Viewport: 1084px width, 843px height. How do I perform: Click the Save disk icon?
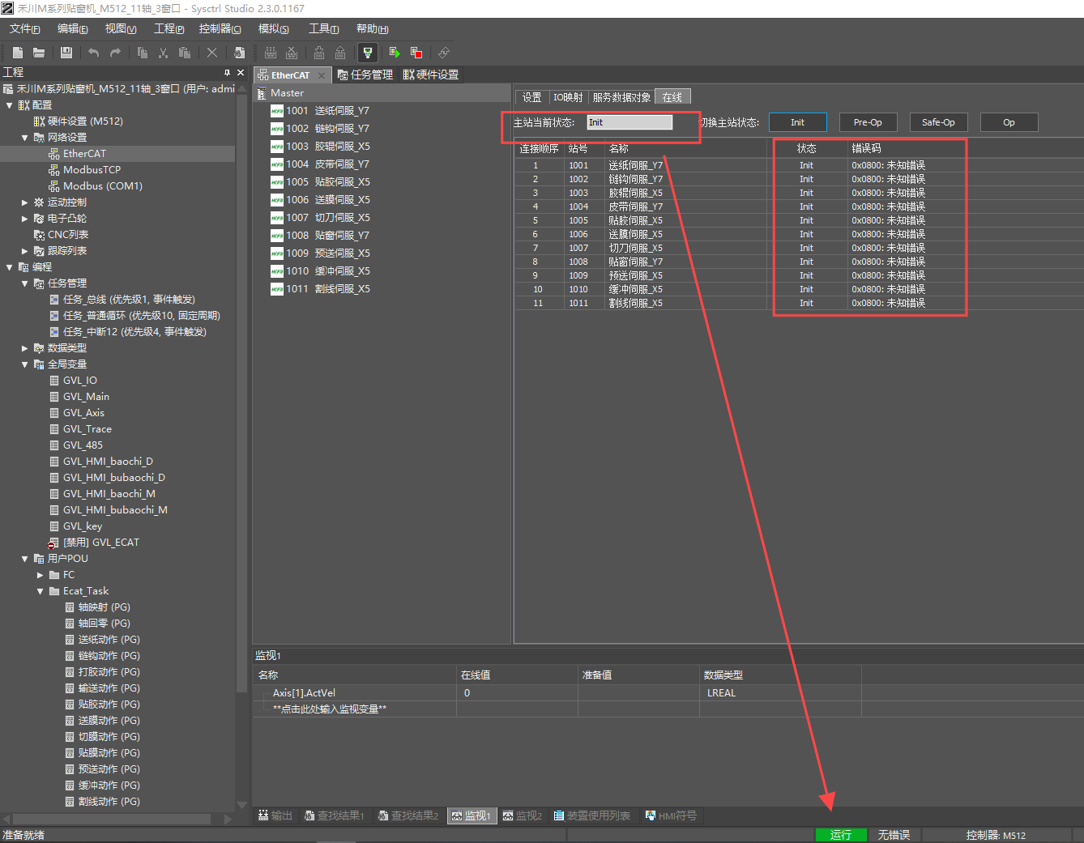(66, 53)
